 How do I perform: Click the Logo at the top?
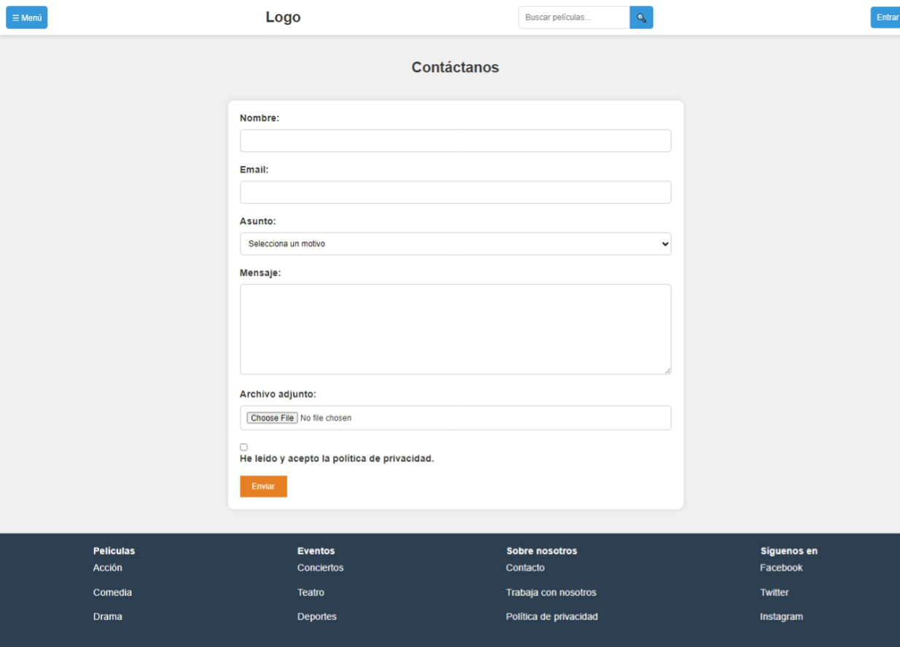click(x=283, y=17)
